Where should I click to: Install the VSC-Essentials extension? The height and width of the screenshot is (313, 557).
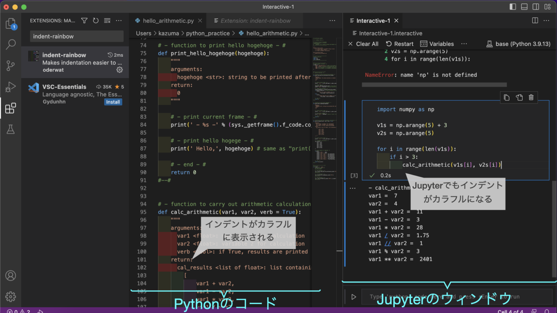coord(113,102)
